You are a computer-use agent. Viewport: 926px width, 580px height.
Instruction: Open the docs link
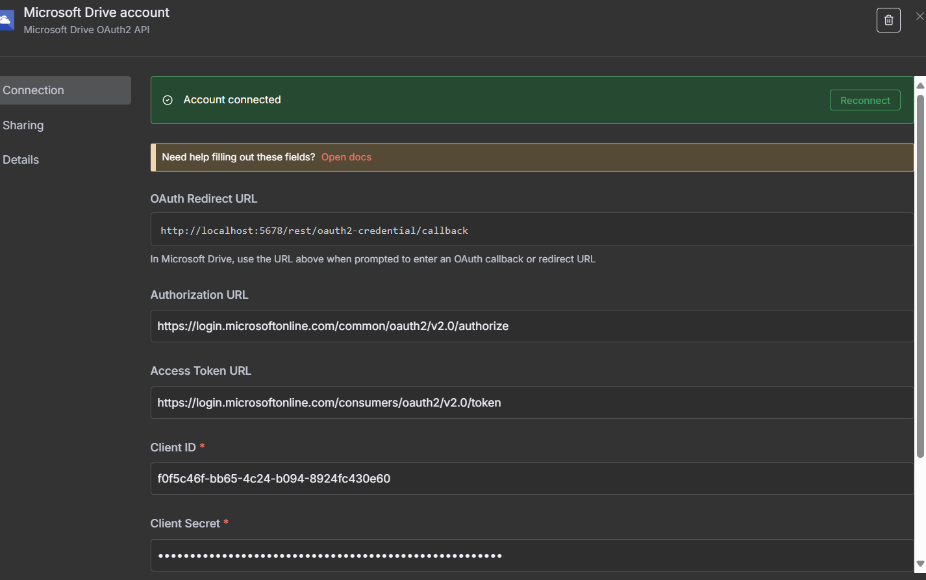coord(346,157)
